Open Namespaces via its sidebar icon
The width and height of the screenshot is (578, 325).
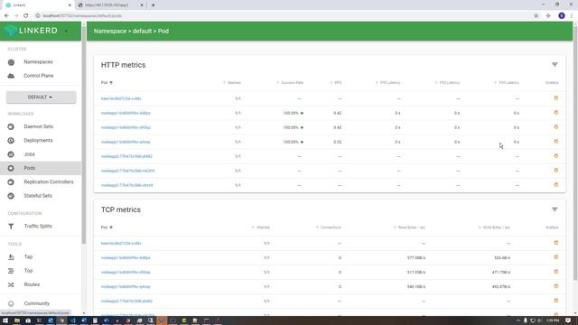(11, 62)
